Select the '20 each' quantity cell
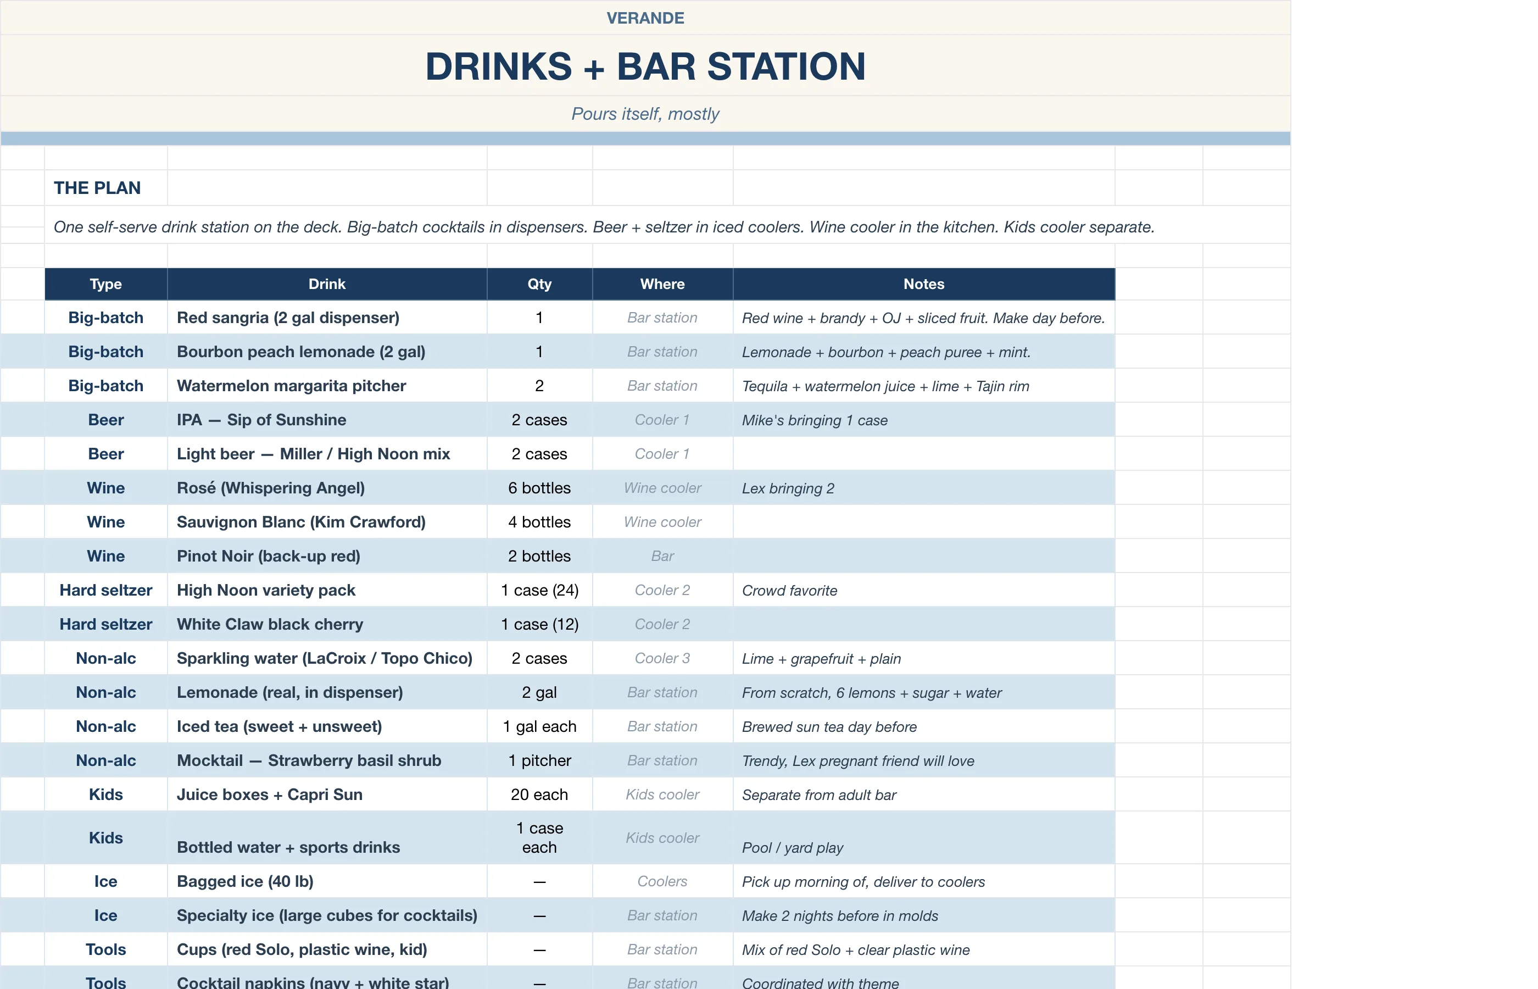The height and width of the screenshot is (989, 1538). click(539, 794)
